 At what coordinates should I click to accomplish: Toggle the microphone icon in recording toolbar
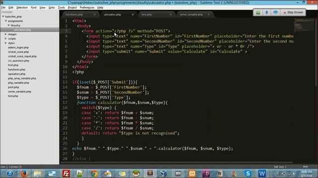(x=267, y=12)
